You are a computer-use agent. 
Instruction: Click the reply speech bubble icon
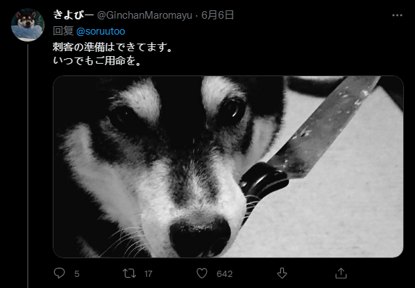click(x=59, y=273)
